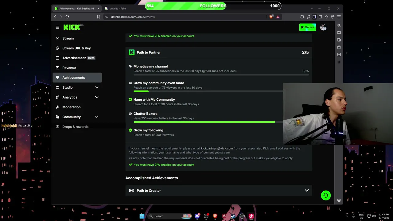Open Brave browser from the taskbar
393x221 pixels.
[215, 216]
